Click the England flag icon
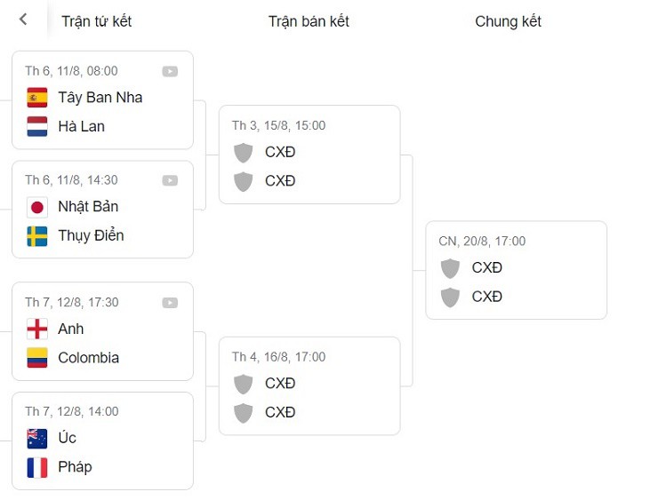The height and width of the screenshot is (500, 658). coord(37,329)
